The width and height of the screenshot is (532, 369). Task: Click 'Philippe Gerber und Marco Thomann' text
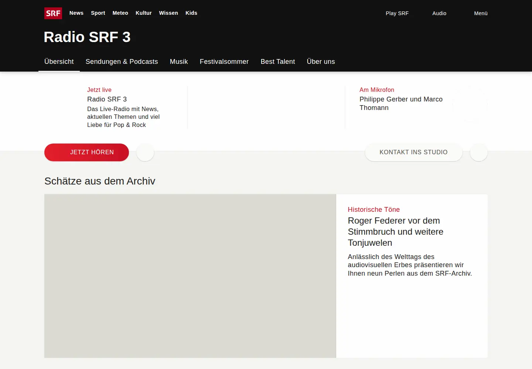(401, 103)
